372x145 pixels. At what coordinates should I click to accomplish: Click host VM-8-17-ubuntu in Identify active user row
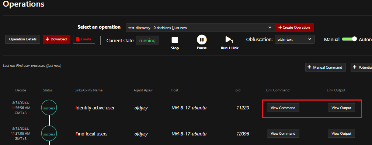coord(189,108)
